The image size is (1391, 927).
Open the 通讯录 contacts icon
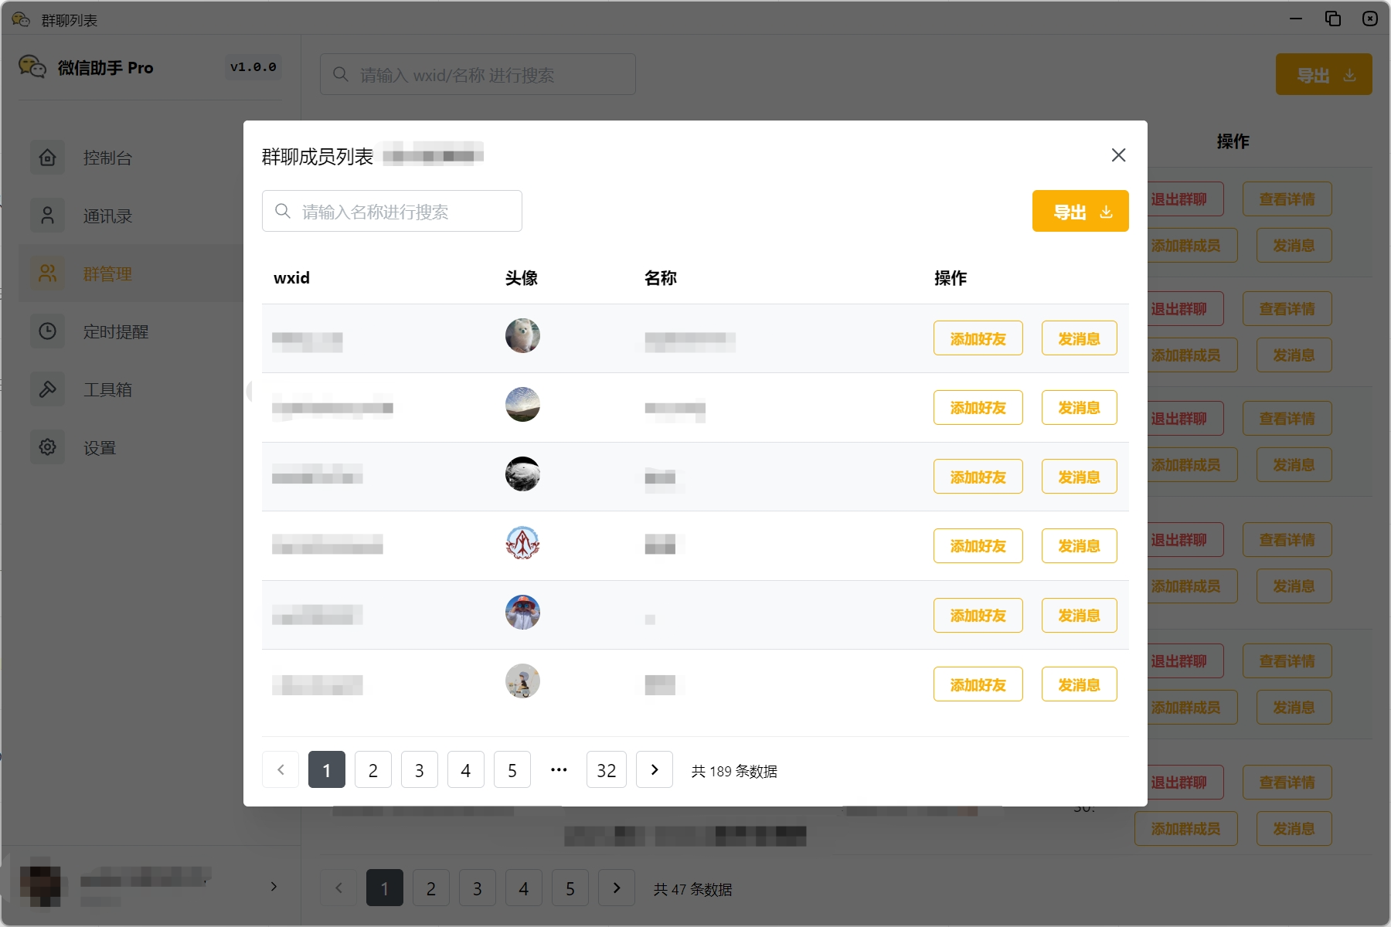point(47,216)
